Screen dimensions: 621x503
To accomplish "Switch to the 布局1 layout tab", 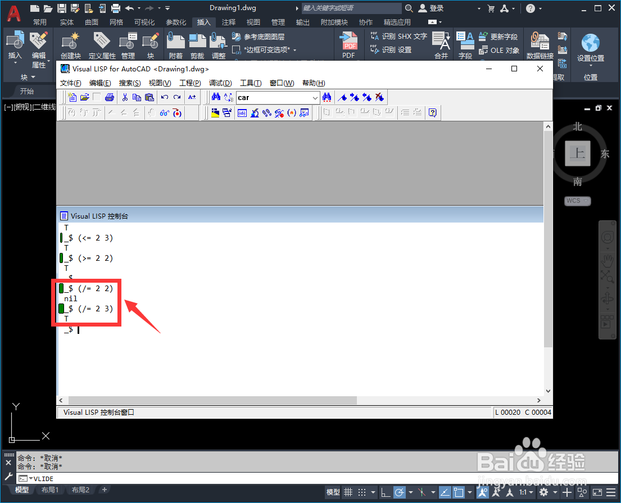I will click(50, 490).
